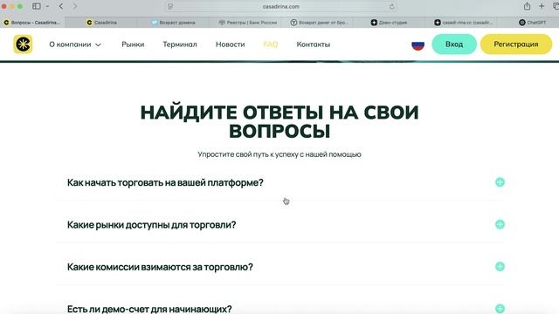This screenshot has height=314, width=559.
Task: Open the 'Новости' navigation link
Action: pos(231,44)
